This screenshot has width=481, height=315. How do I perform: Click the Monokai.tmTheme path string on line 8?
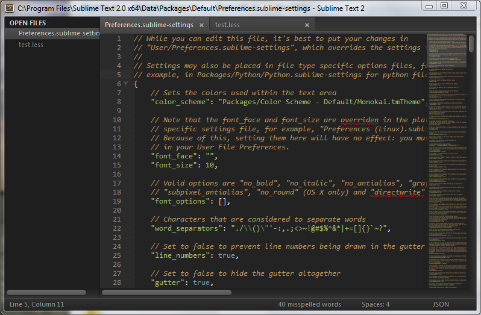coord(321,102)
